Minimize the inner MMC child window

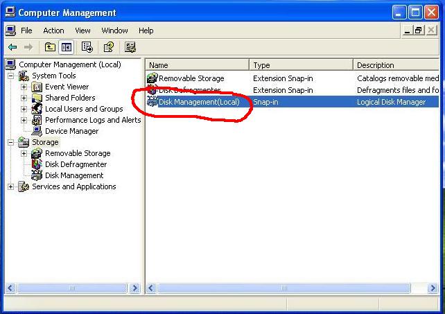407,30
